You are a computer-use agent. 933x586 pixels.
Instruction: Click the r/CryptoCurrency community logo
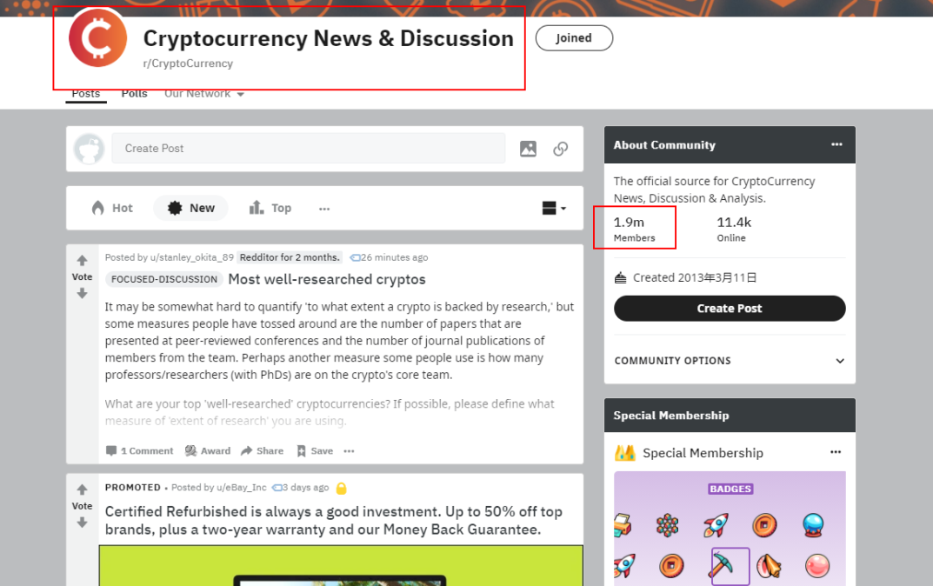click(98, 38)
